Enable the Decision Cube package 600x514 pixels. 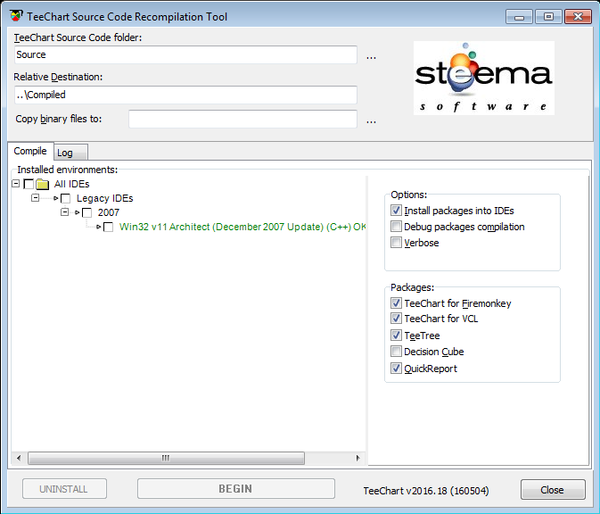click(396, 352)
